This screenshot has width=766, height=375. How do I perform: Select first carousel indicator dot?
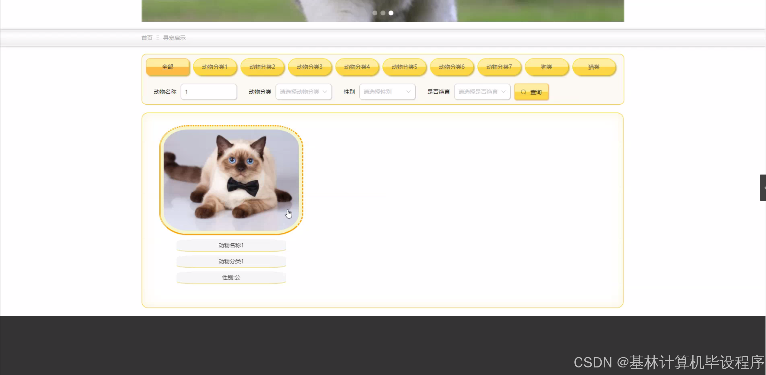pos(375,13)
